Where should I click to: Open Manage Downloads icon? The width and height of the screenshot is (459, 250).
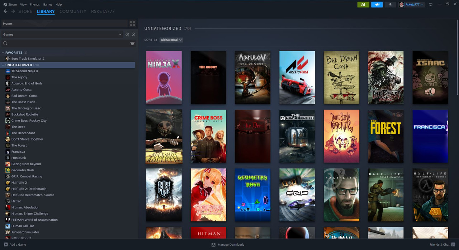(x=213, y=245)
